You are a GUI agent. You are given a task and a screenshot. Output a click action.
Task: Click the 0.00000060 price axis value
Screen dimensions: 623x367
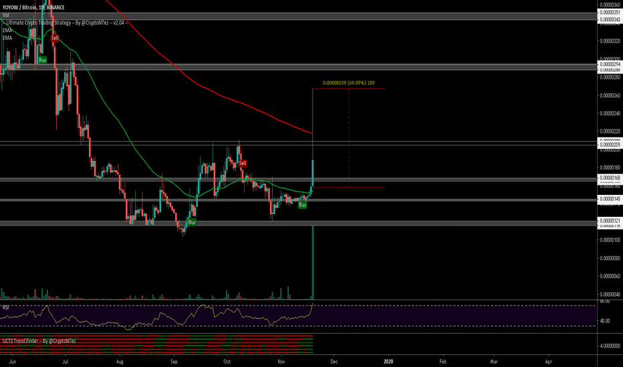pos(610,276)
